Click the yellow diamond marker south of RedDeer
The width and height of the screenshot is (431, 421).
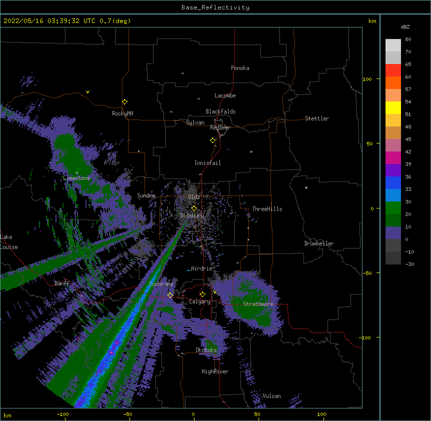[213, 140]
